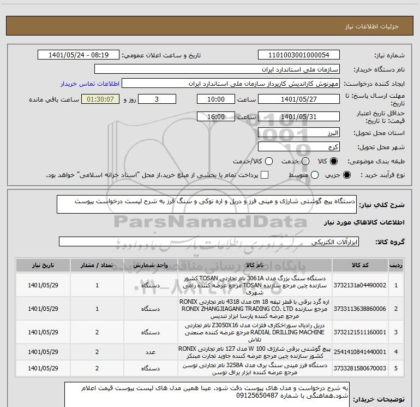This screenshot has height=407, width=420.
Task: Click the buyer organization name field
Action: (x=217, y=69)
